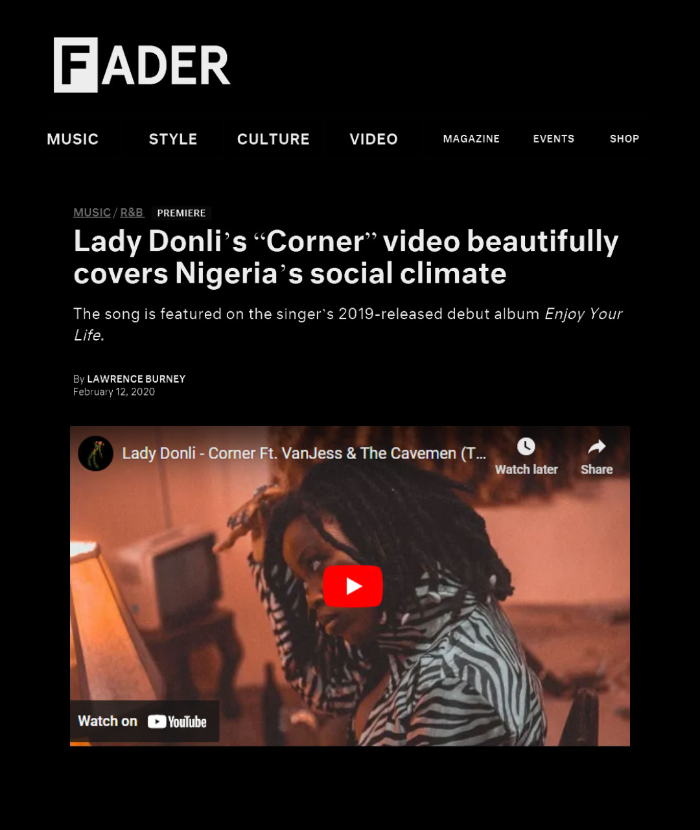This screenshot has height=830, width=700.
Task: Click the article headline about Lady Donli
Action: [346, 257]
